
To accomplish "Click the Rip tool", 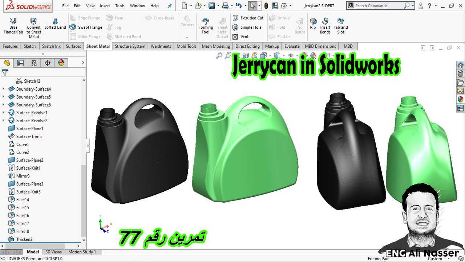I will pyautogui.click(x=313, y=24).
